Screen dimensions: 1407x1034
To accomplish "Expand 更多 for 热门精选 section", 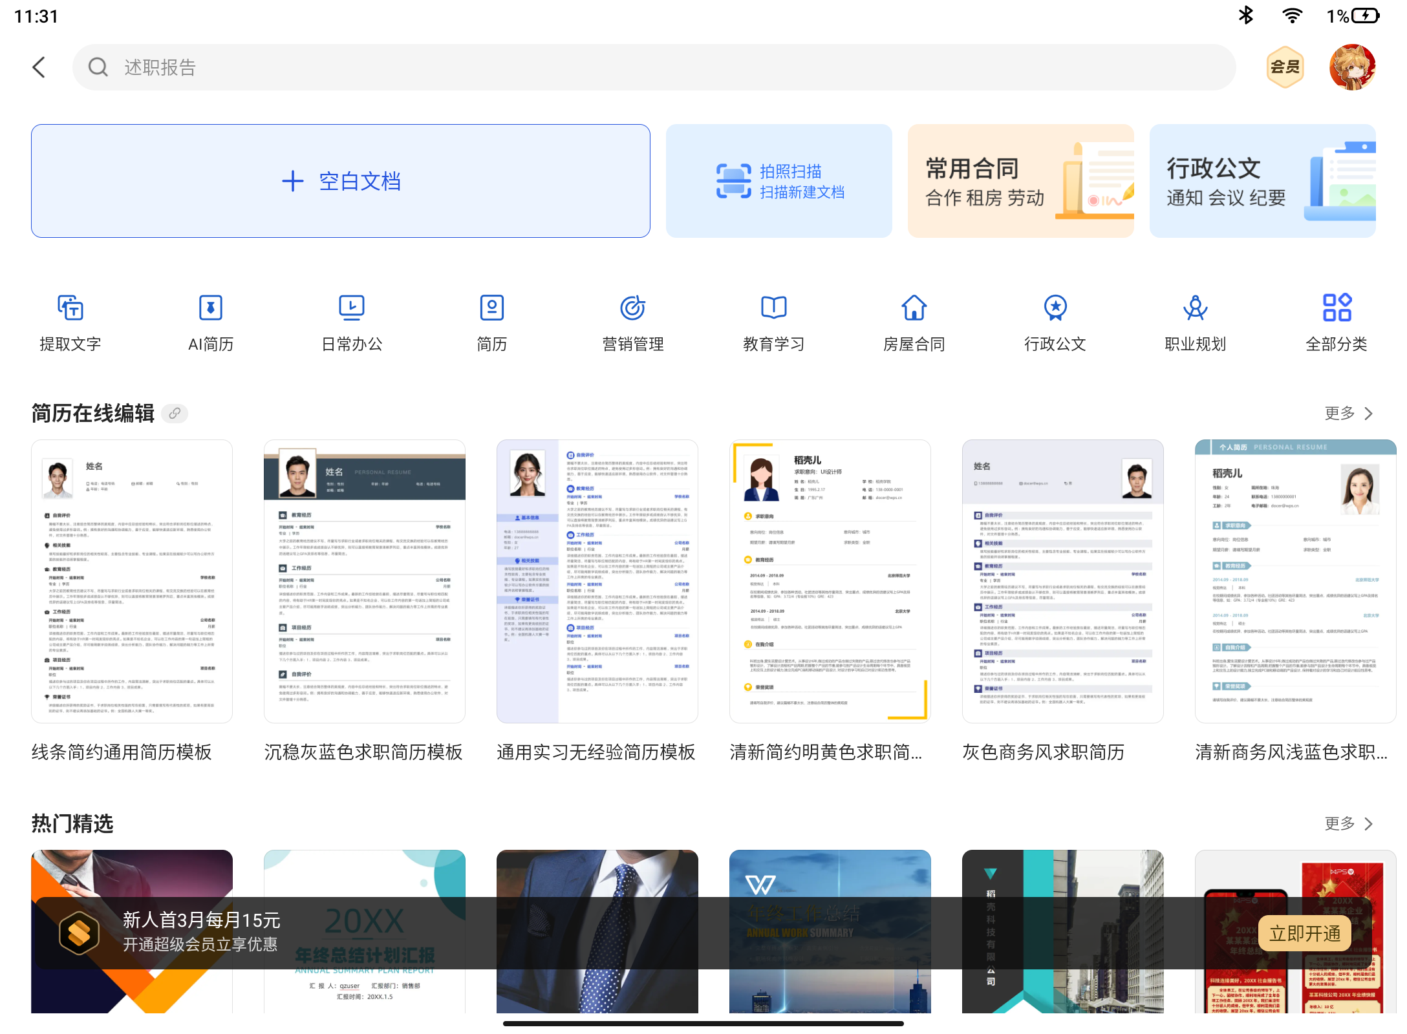I will pyautogui.click(x=1349, y=824).
